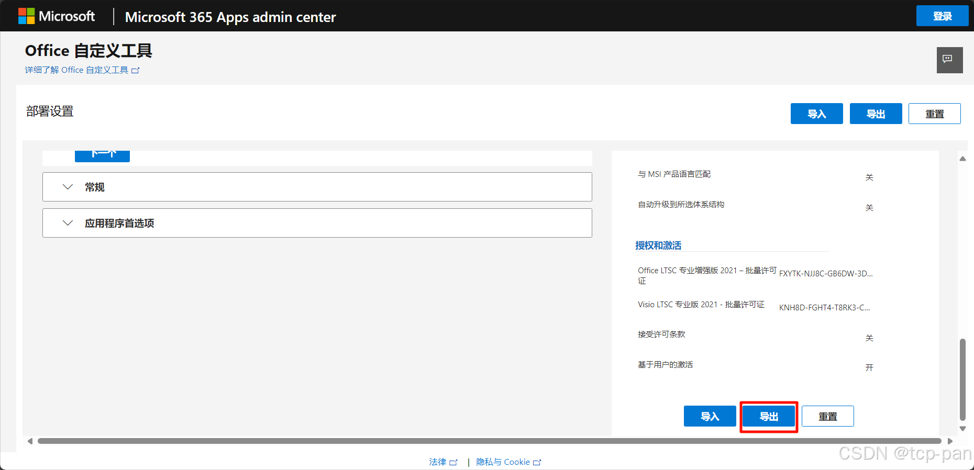Click the top 导出 button
The image size is (974, 470).
point(876,114)
